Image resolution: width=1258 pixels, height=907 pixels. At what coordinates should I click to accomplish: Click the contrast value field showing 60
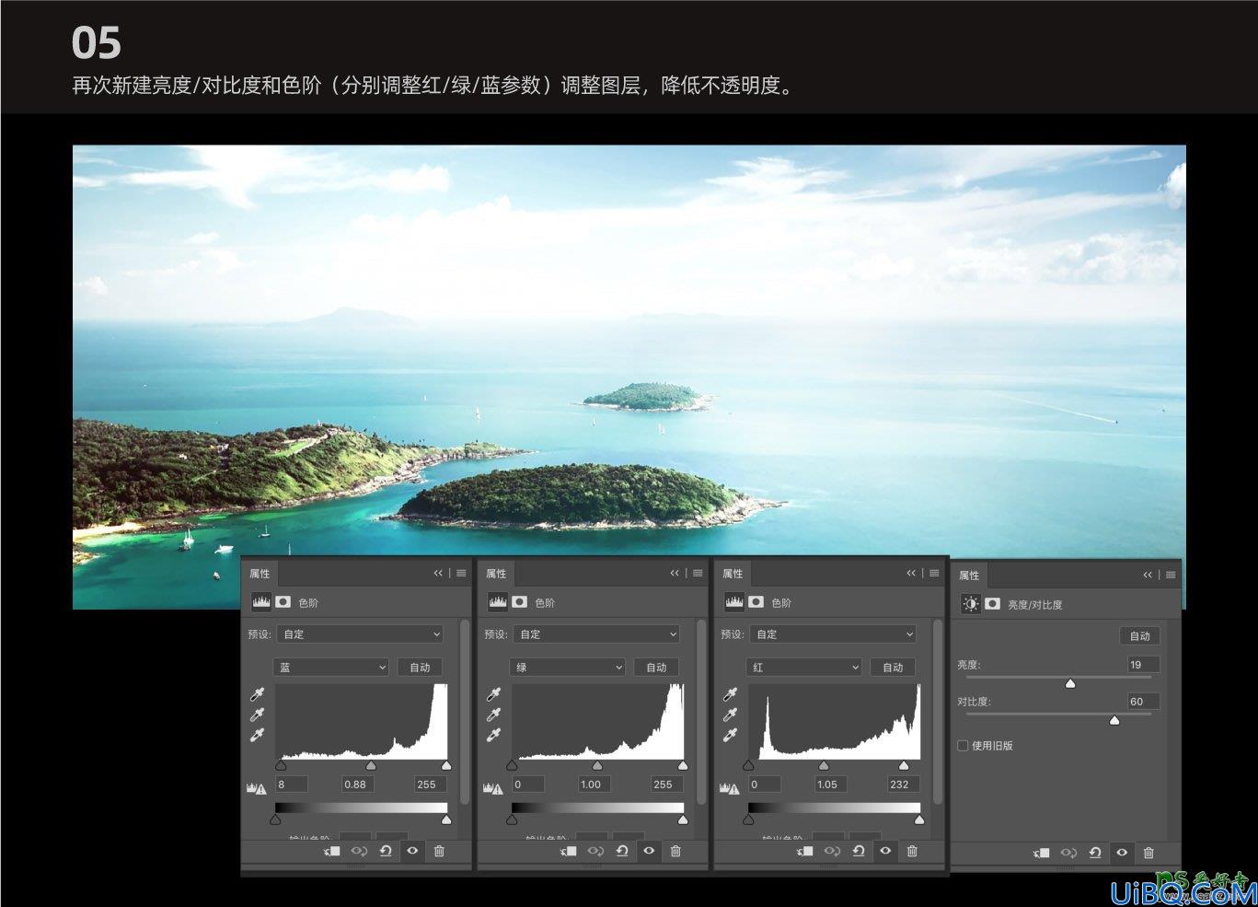[1143, 702]
